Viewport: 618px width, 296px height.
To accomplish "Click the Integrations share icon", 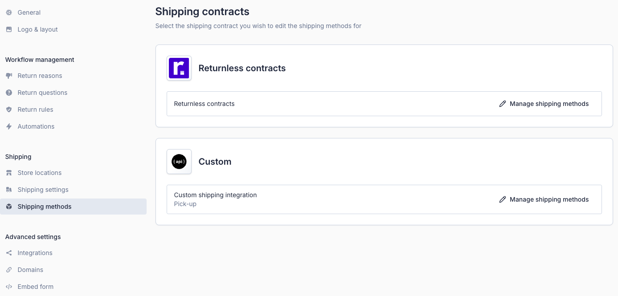I will [9, 253].
